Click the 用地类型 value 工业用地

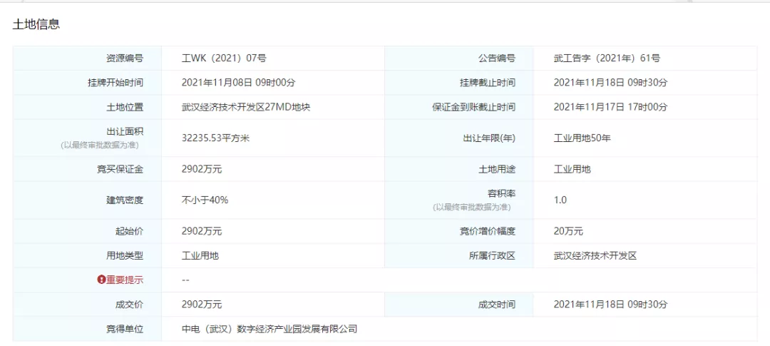pos(200,255)
